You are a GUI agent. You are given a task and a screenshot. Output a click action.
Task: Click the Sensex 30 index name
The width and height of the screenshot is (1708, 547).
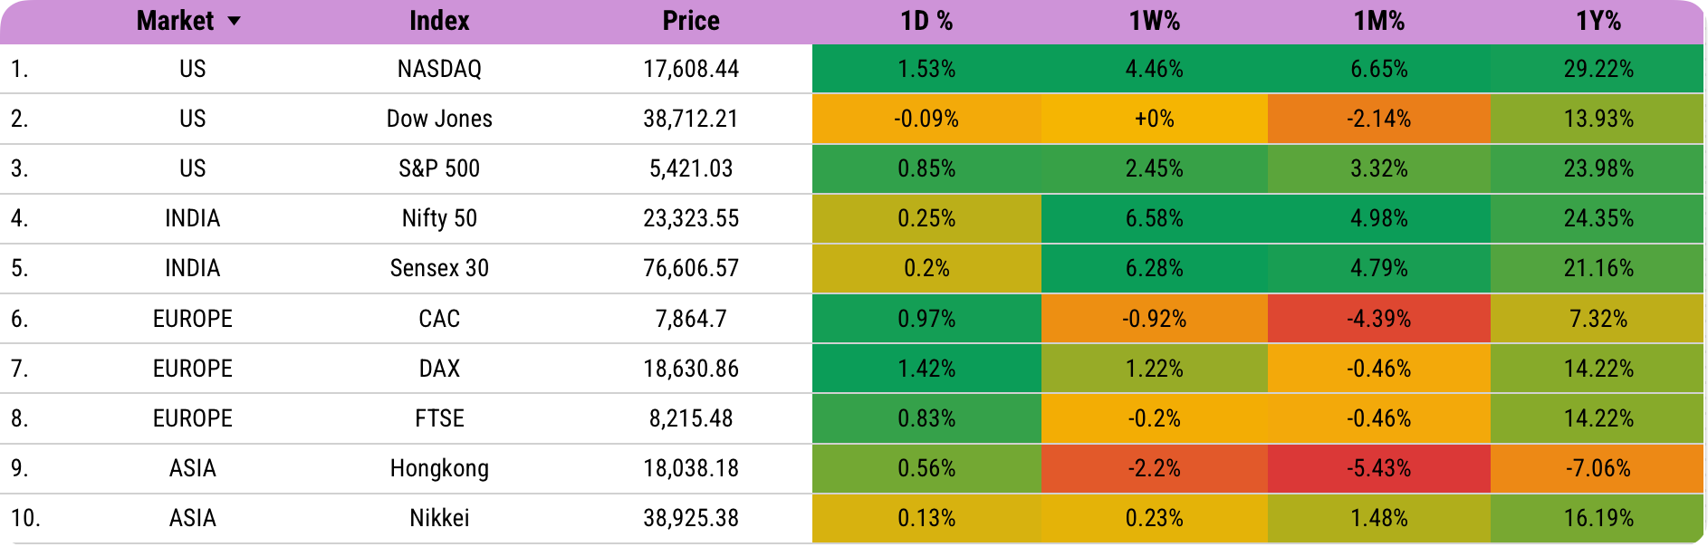[439, 268]
